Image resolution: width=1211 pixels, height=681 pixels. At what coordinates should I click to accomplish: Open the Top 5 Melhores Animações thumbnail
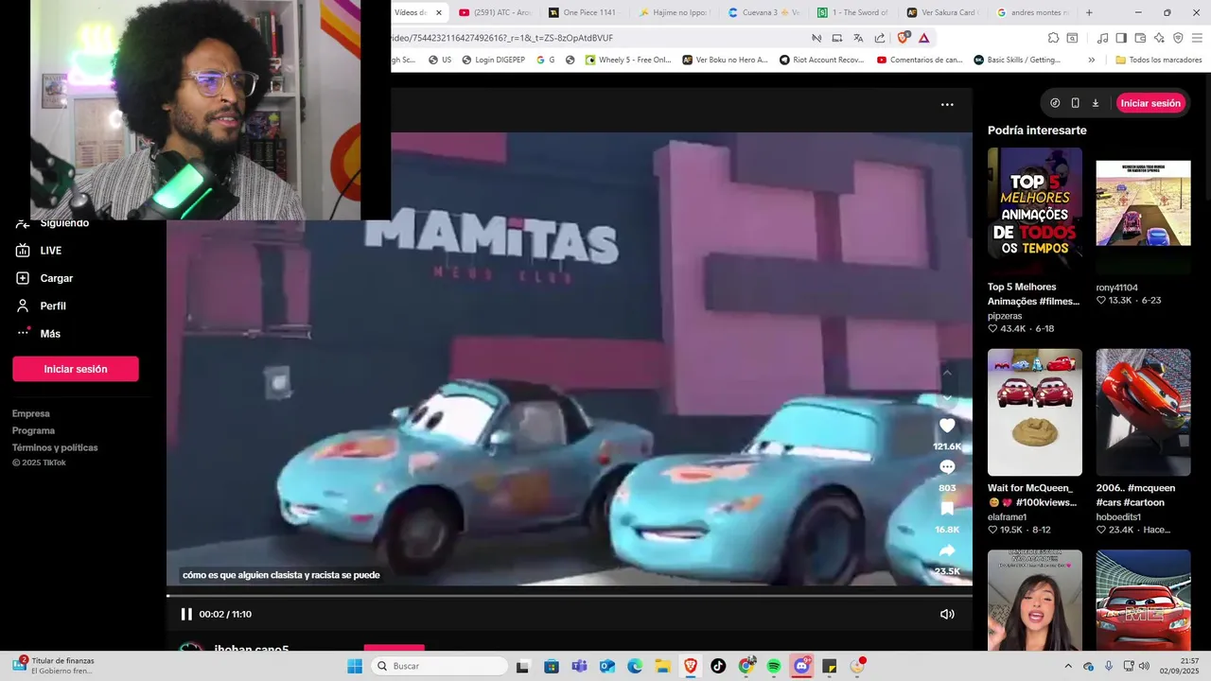pos(1035,210)
